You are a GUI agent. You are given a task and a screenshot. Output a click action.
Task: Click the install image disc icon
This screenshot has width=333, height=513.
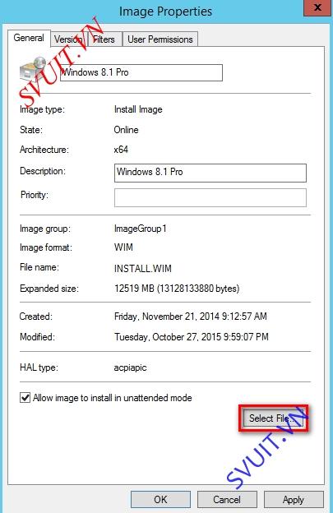[x=34, y=69]
